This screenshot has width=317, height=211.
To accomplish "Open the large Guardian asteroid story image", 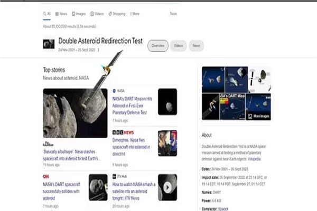I will point(75,113).
